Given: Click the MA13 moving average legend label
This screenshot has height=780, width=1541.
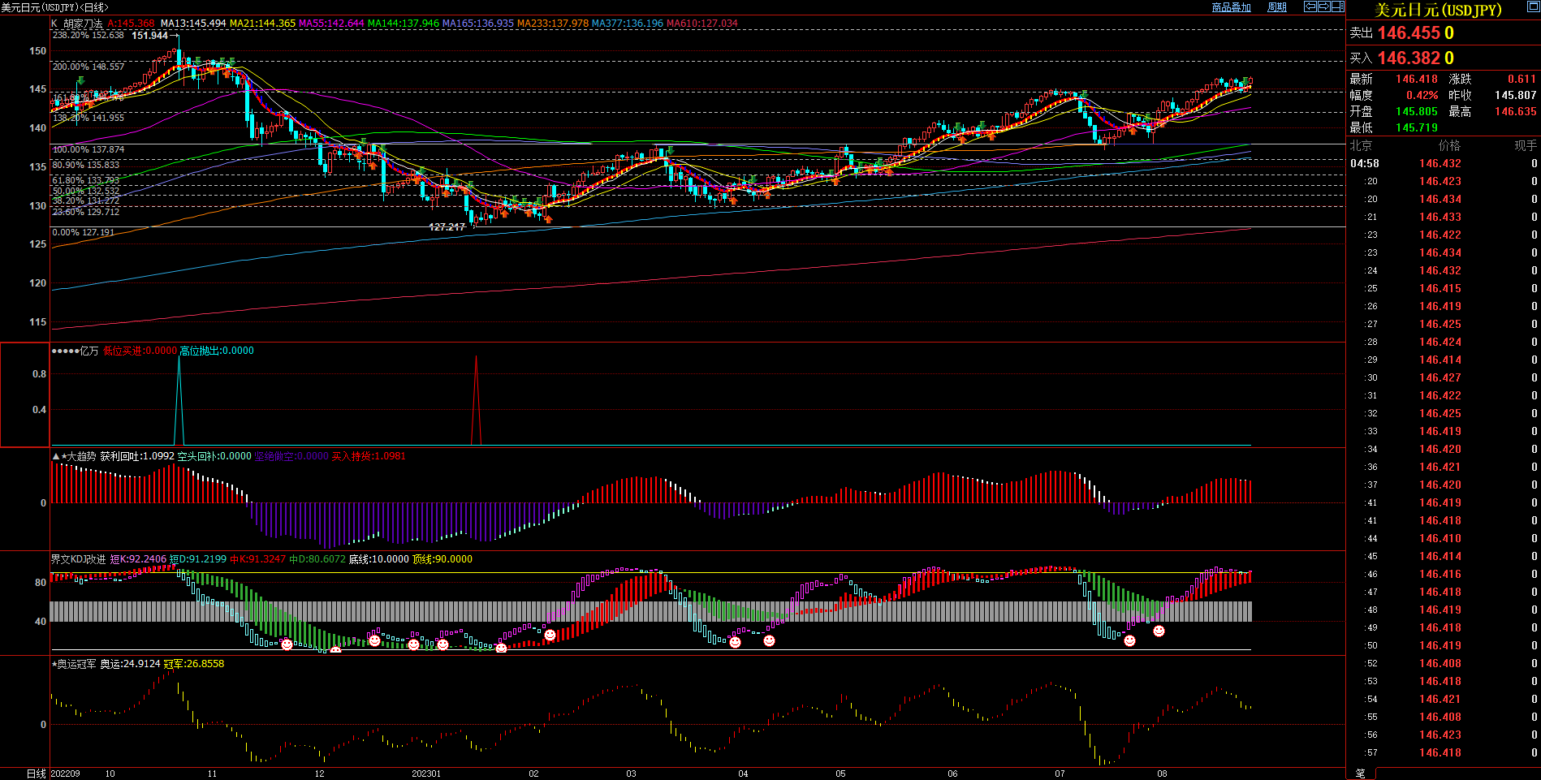Looking at the screenshot, I should pyautogui.click(x=193, y=24).
